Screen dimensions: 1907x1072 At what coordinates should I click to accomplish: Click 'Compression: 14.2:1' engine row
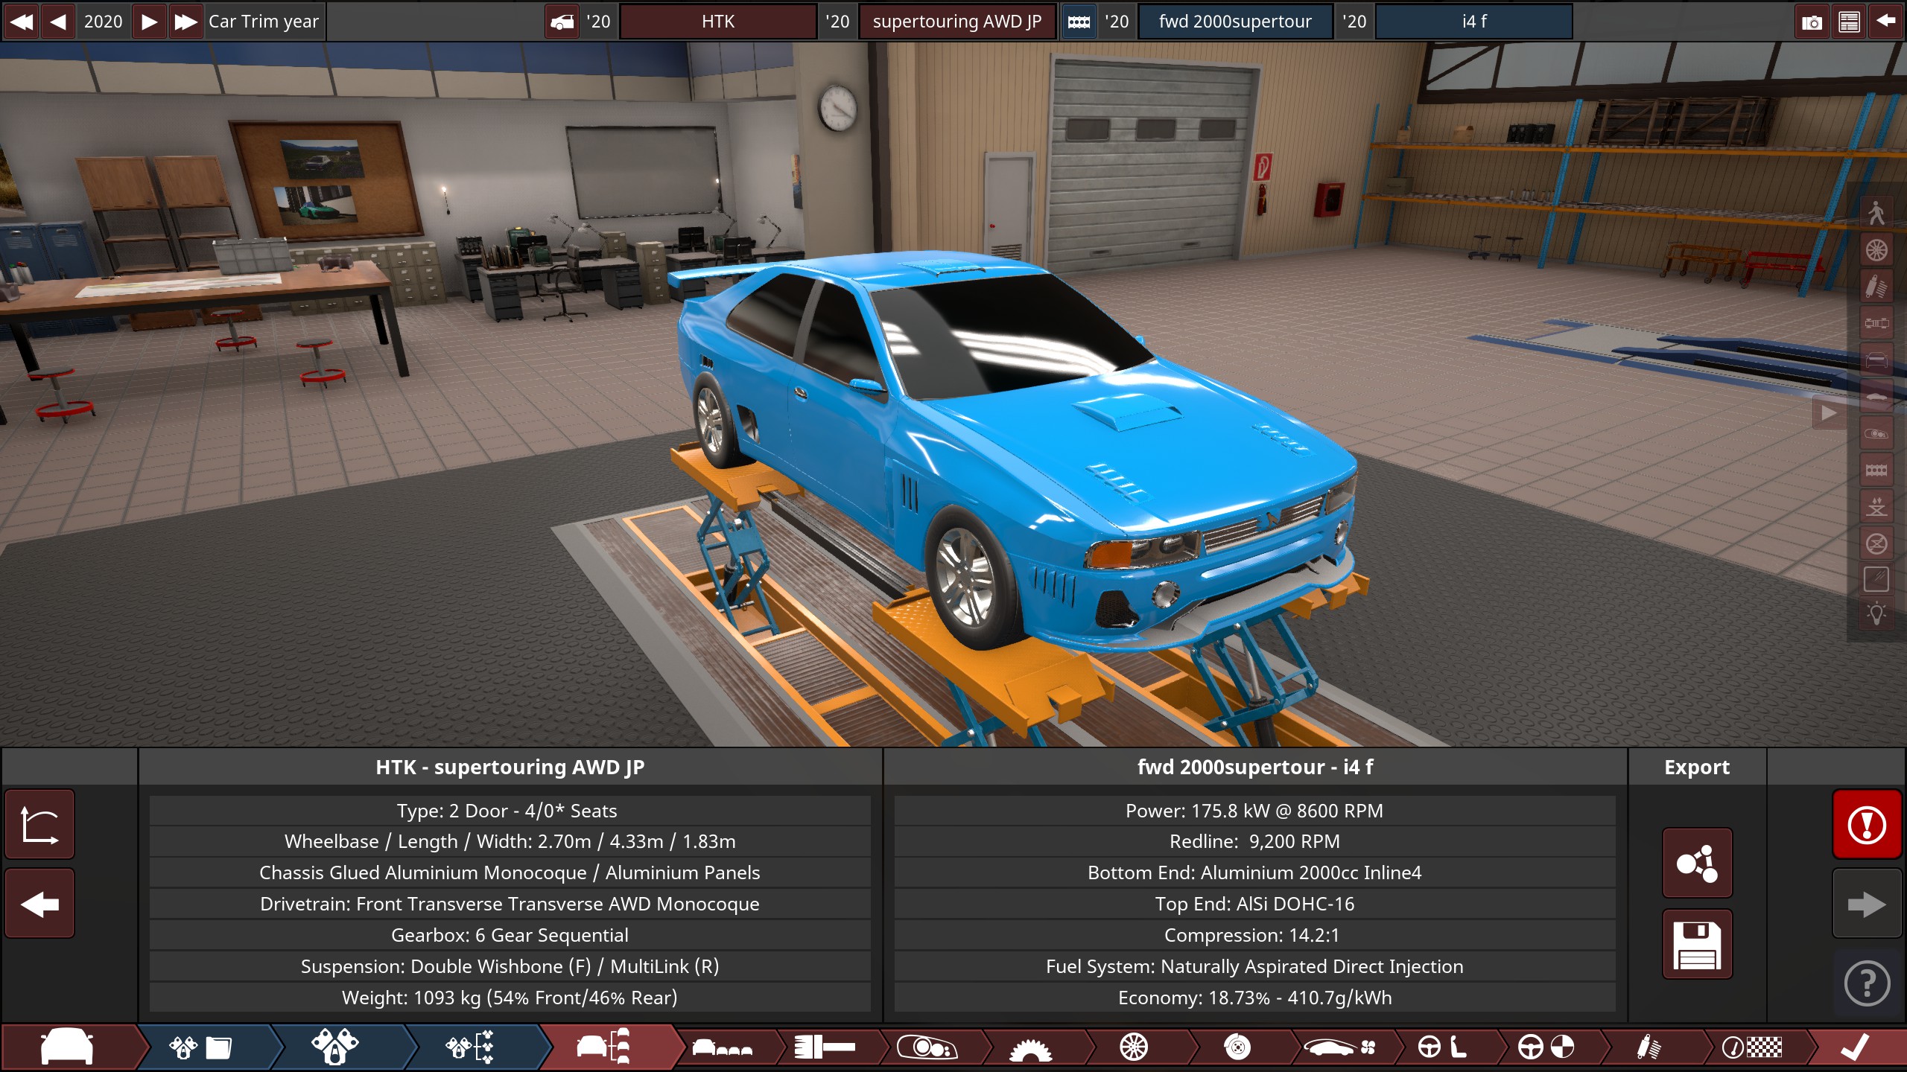(1254, 935)
